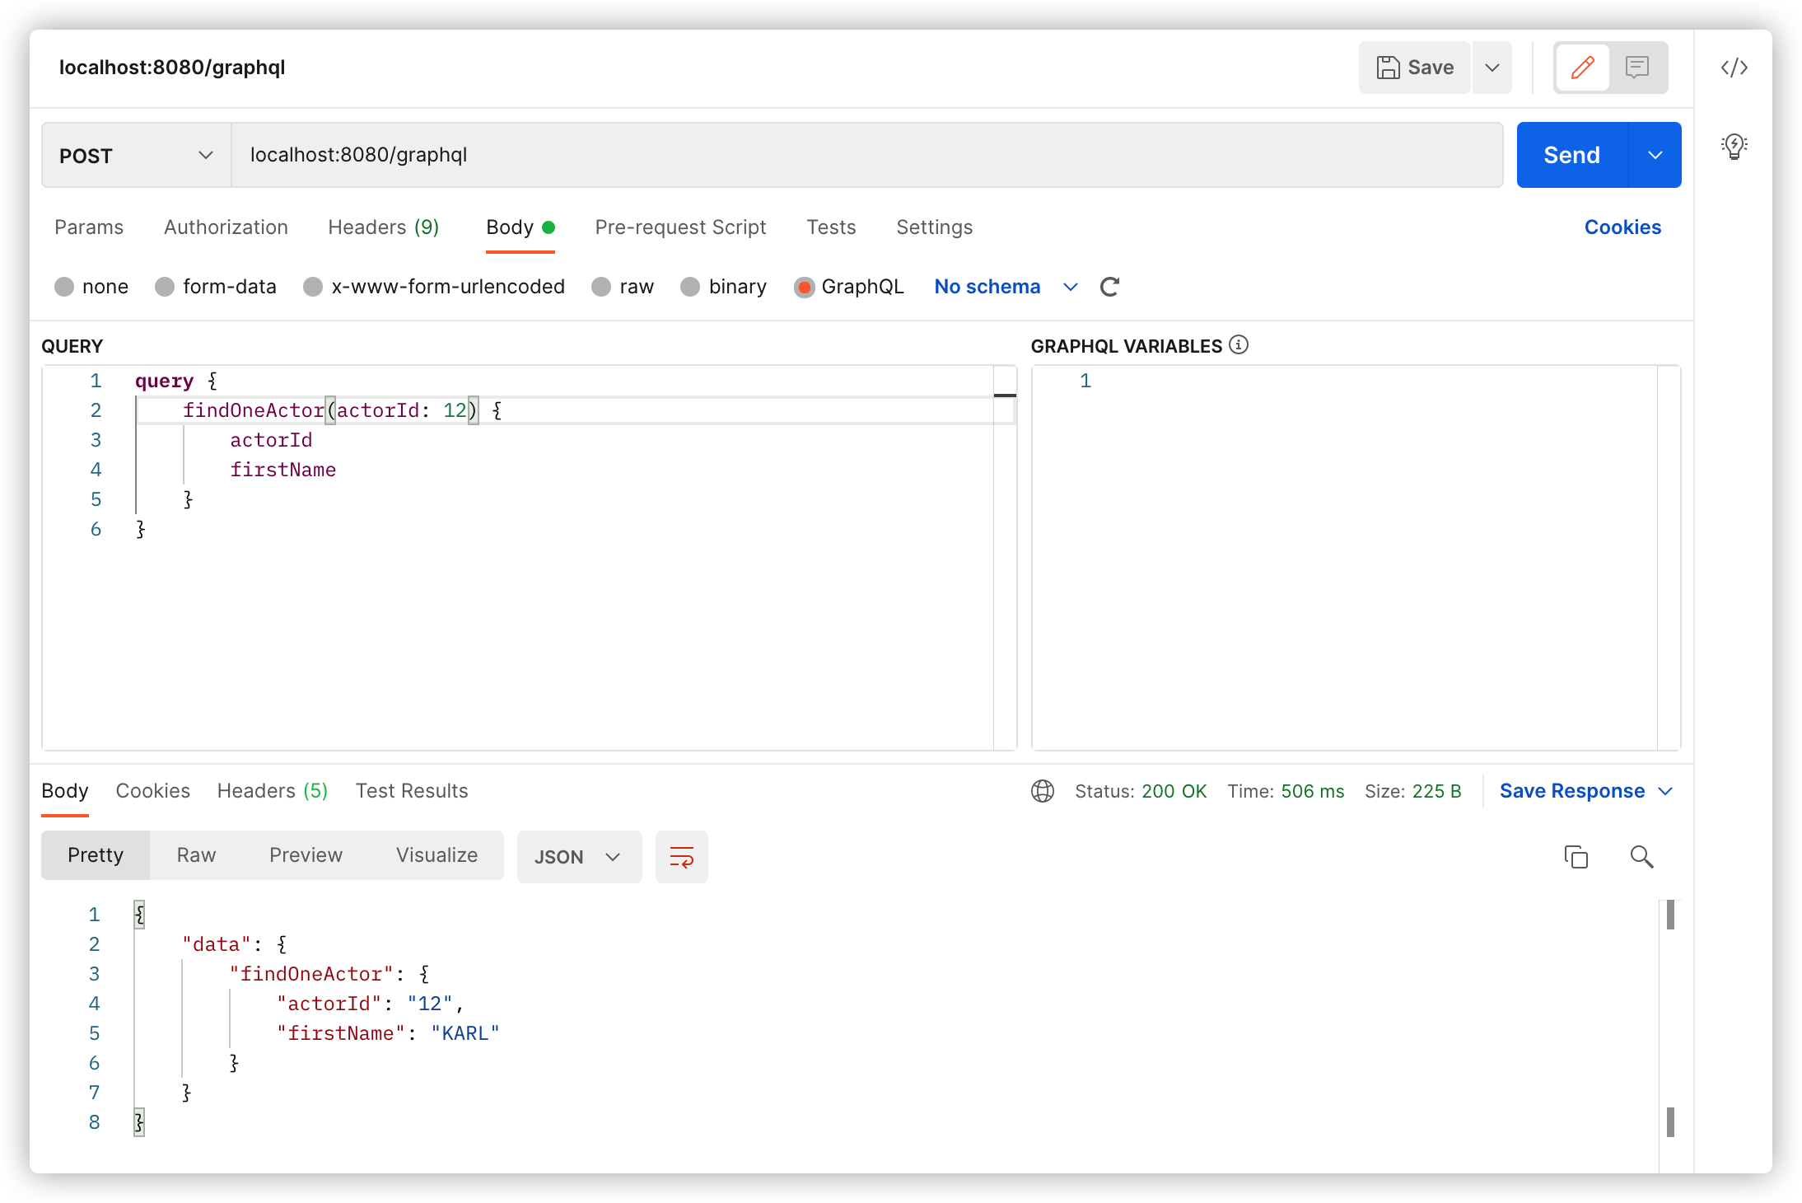The height and width of the screenshot is (1203, 1802).
Task: Send the GraphQL request
Action: click(1571, 155)
